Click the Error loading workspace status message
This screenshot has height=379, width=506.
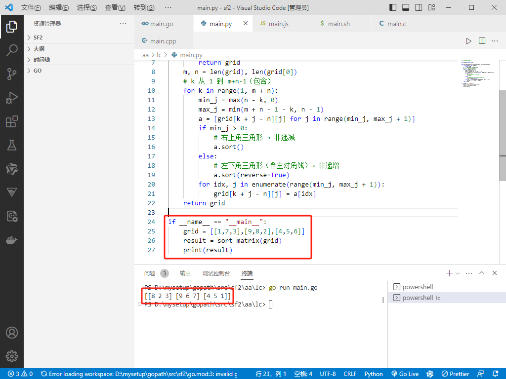pyautogui.click(x=139, y=374)
